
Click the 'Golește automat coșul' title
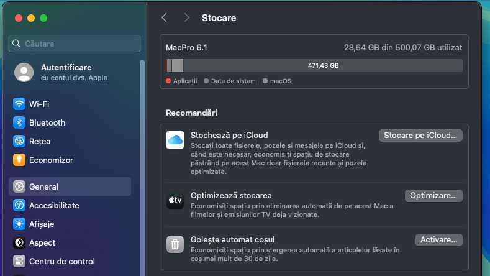point(232,240)
